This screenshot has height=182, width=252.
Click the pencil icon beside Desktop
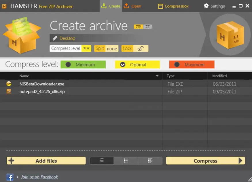(x=55, y=38)
